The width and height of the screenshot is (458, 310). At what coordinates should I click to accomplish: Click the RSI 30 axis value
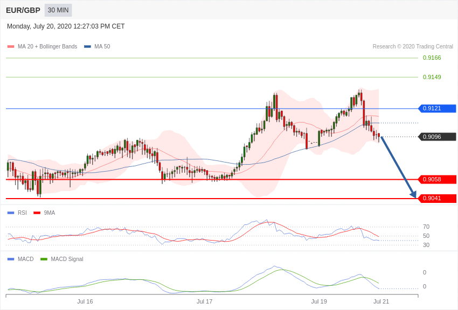[426, 245]
